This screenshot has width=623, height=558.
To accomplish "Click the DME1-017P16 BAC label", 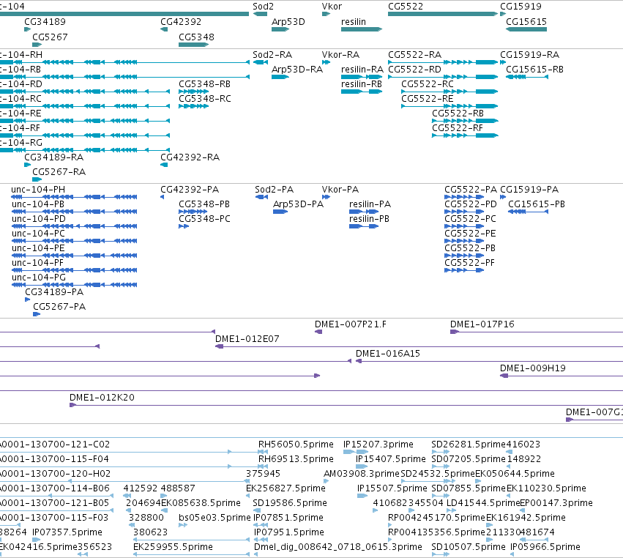I will [x=482, y=324].
